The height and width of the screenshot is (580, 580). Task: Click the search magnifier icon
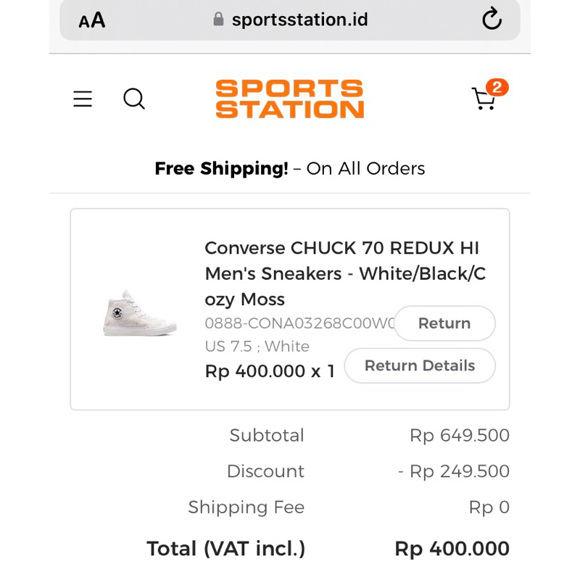tap(134, 99)
